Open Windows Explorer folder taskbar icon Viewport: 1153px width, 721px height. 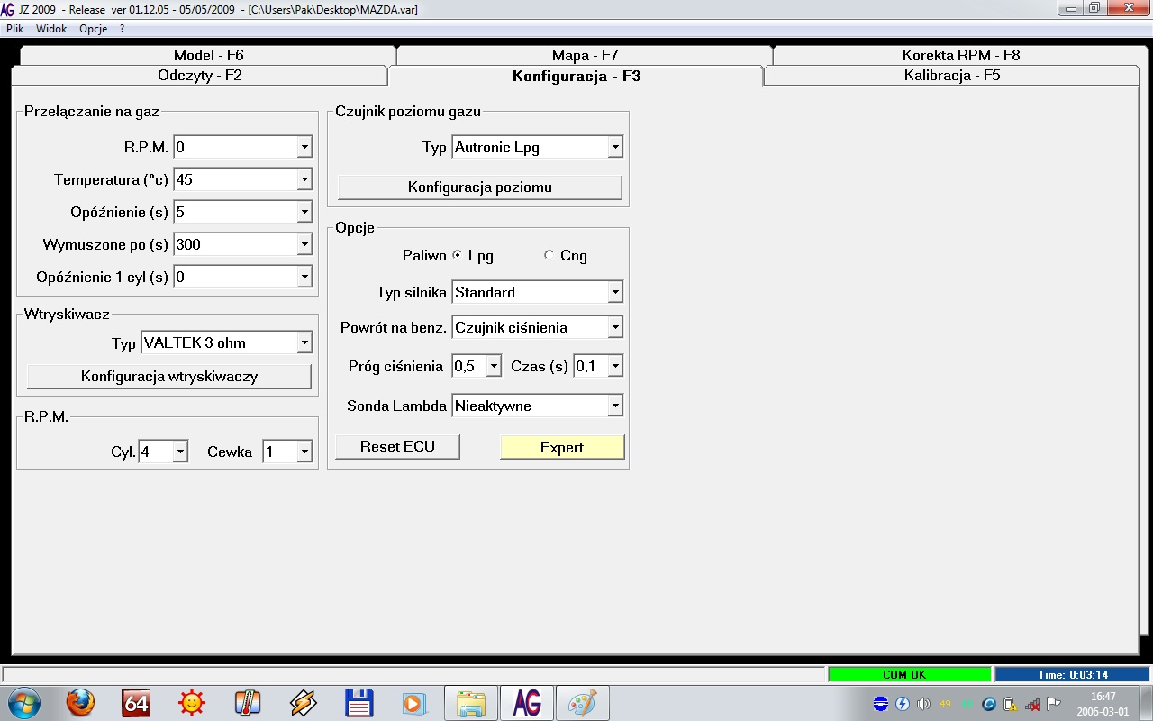pos(471,703)
